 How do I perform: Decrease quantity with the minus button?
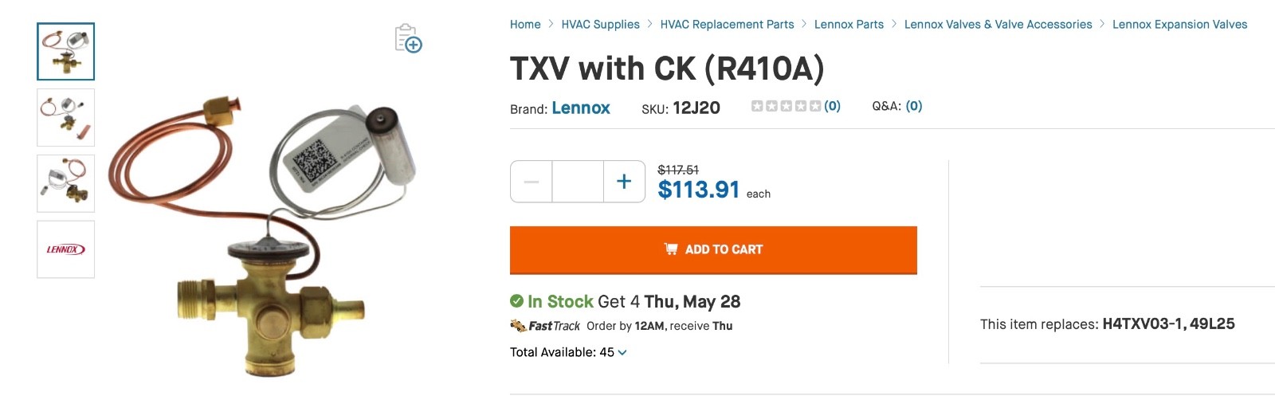pyautogui.click(x=532, y=182)
